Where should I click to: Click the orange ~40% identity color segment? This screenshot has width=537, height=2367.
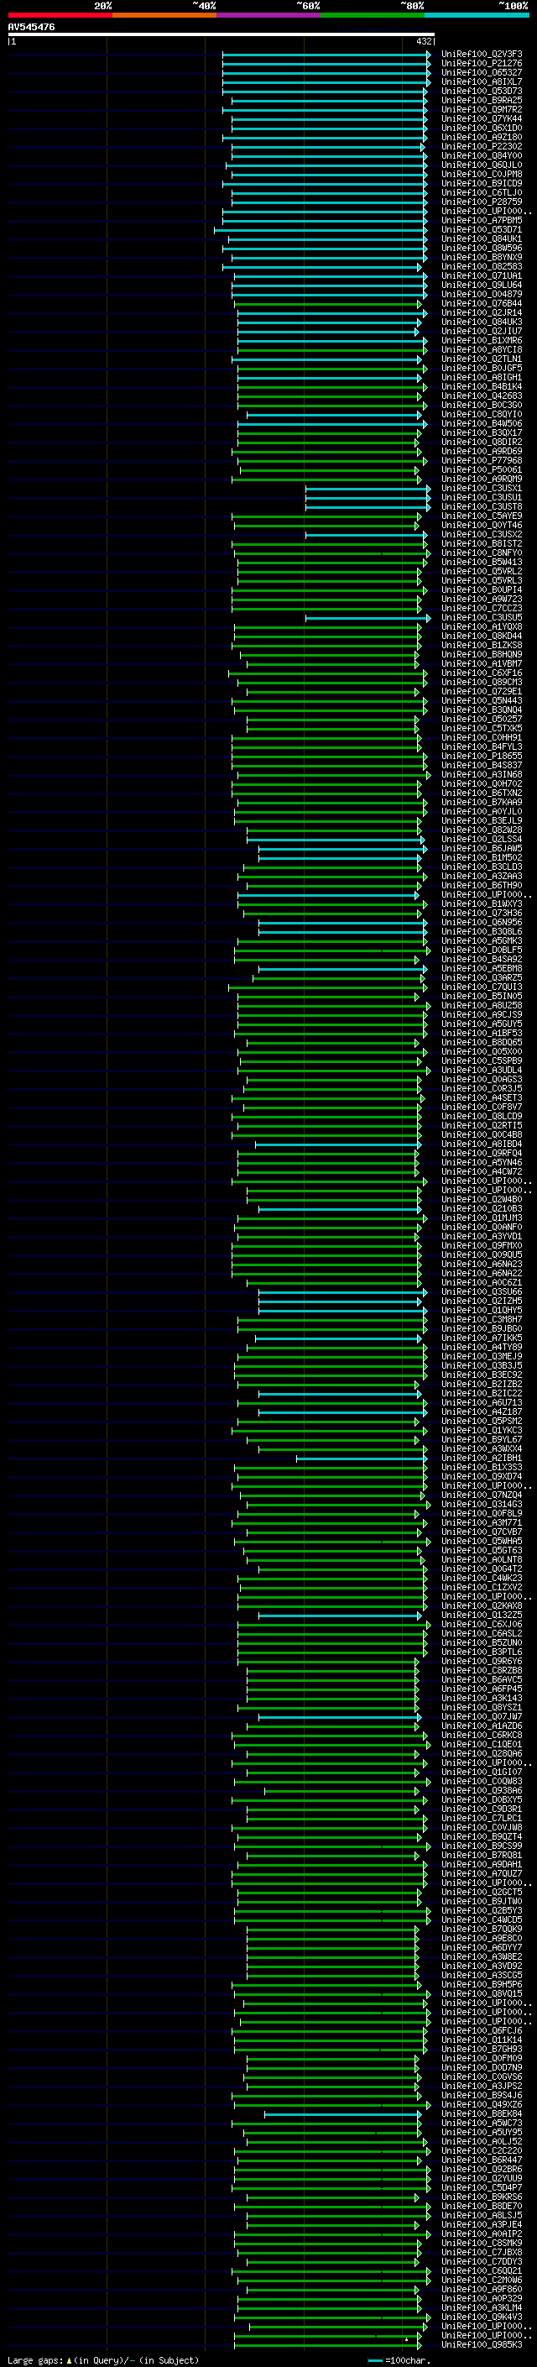coord(164,15)
